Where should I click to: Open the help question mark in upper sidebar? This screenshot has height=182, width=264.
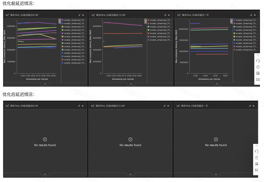tap(258, 67)
